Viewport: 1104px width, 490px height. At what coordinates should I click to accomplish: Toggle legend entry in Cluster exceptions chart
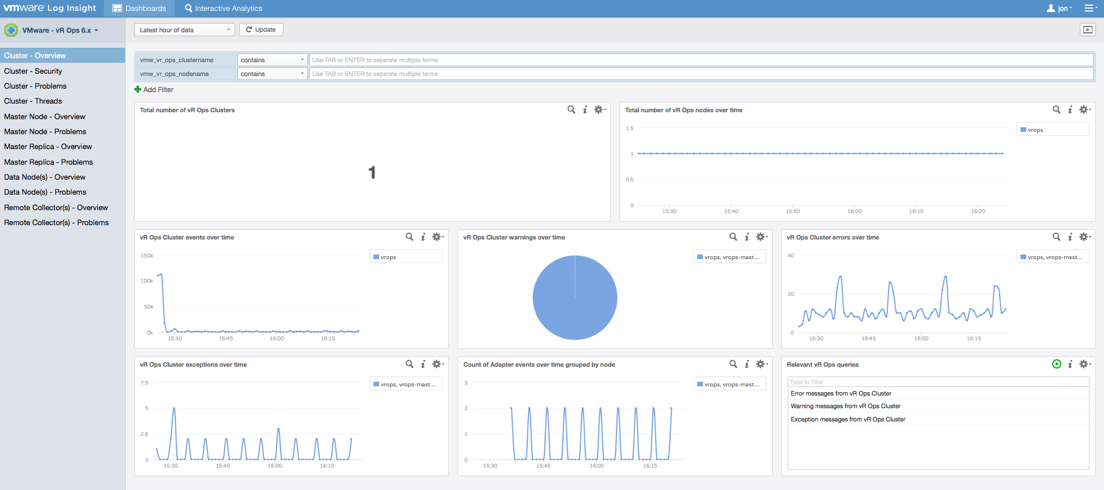[x=406, y=384]
